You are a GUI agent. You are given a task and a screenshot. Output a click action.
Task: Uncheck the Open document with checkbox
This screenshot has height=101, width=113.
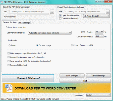[x=60, y=15]
